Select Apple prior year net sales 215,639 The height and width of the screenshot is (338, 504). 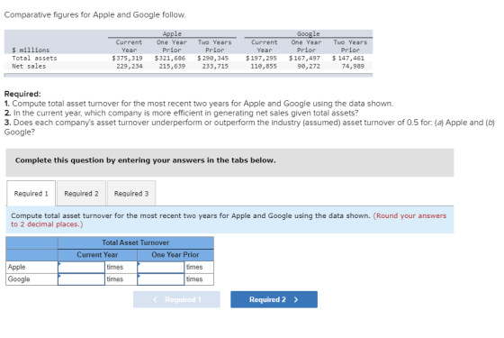[x=172, y=66]
